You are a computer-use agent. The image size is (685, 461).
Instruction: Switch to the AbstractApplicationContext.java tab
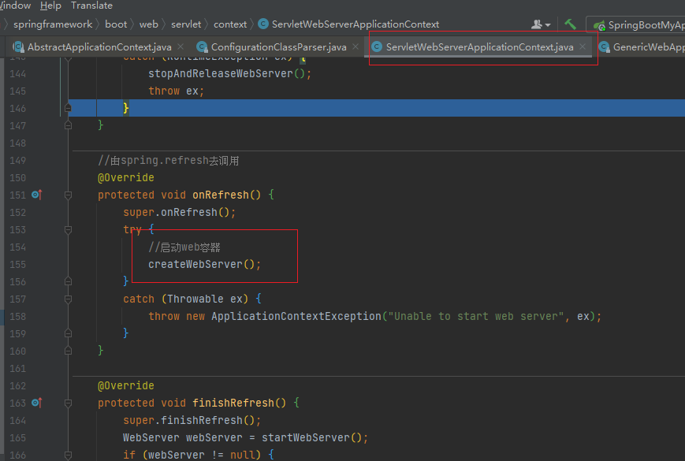pos(99,47)
